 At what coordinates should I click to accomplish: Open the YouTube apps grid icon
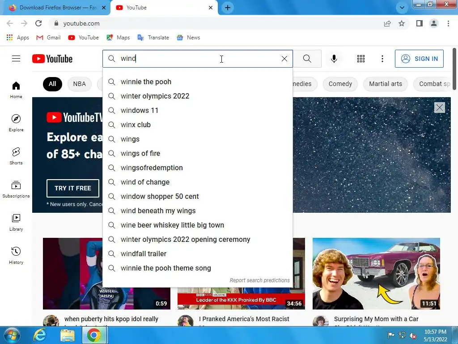(x=361, y=59)
